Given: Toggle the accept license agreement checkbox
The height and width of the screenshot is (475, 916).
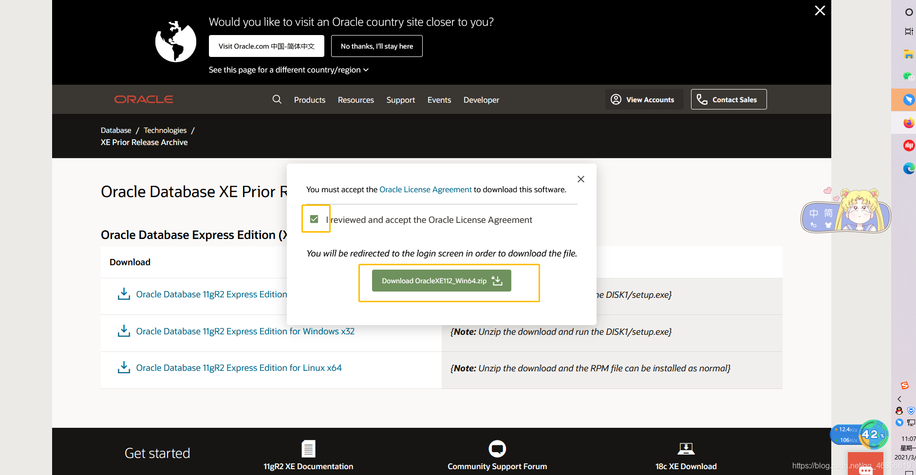Looking at the screenshot, I should click(314, 219).
